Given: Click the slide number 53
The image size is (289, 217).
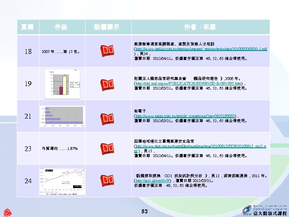Looking at the screenshot, I should 144,211.
